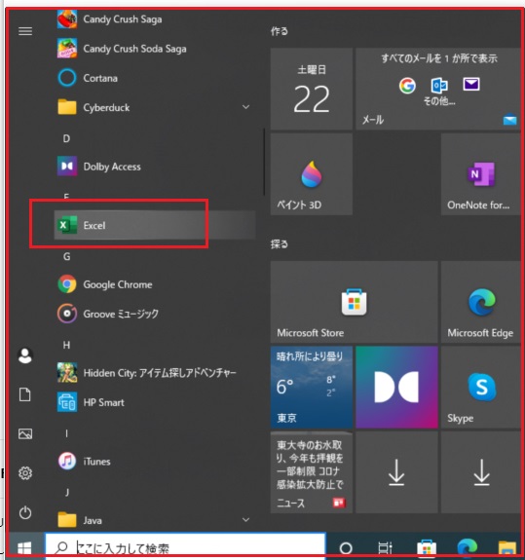Image resolution: width=525 pixels, height=560 pixels.
Task: Expand the hamburger menu at top left
Action: click(25, 31)
